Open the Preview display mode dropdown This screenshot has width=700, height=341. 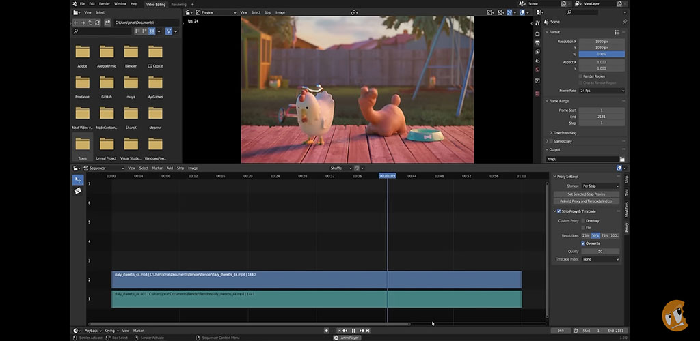point(216,12)
